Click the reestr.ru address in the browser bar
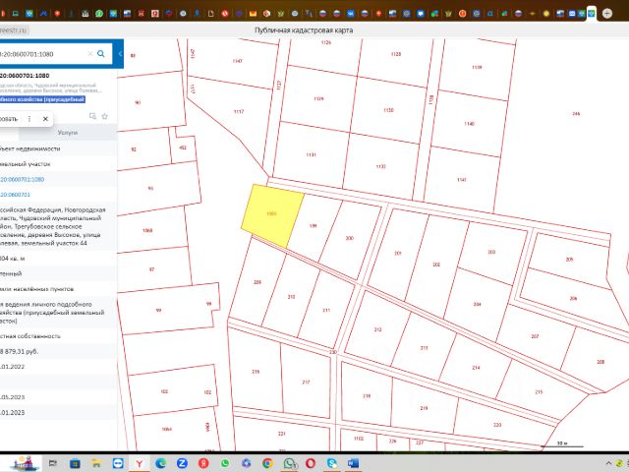The width and height of the screenshot is (629, 472). pos(14,30)
